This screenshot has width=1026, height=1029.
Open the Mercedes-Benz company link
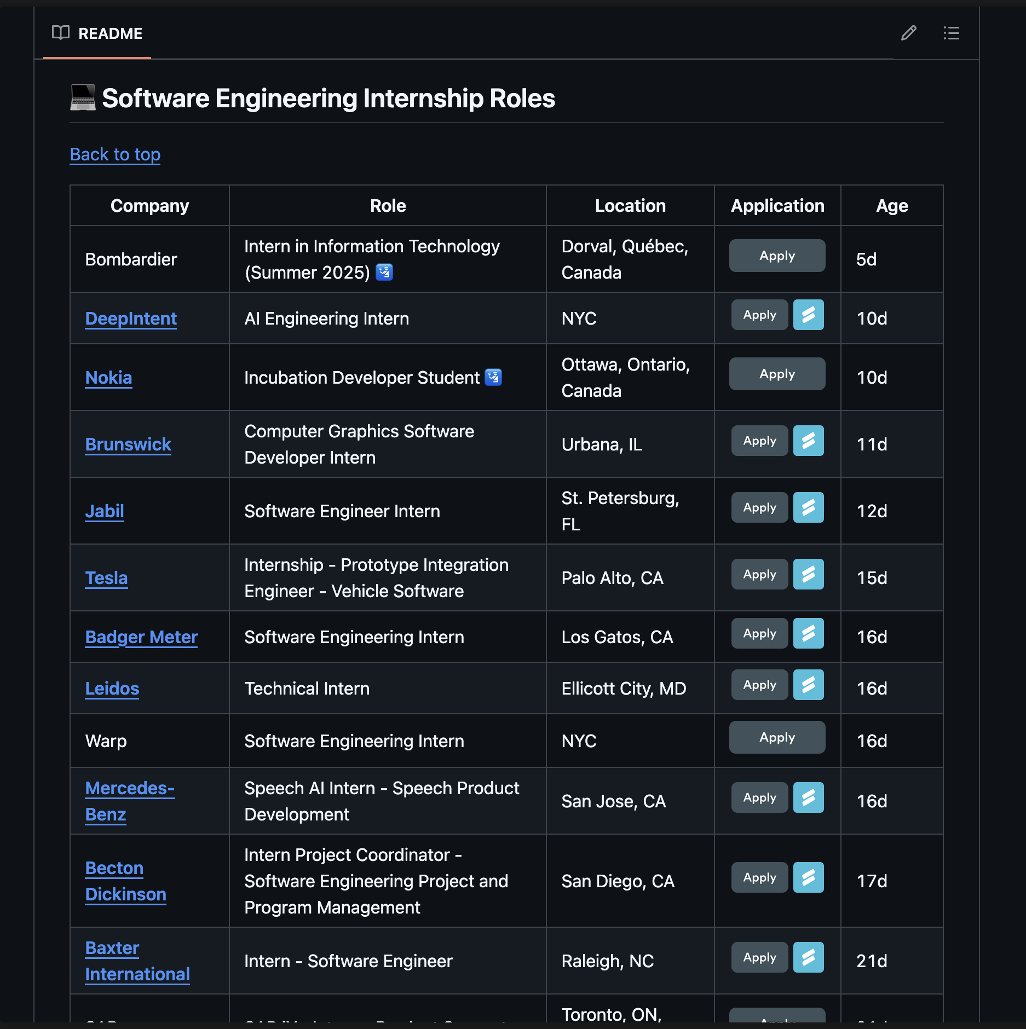[x=130, y=801]
